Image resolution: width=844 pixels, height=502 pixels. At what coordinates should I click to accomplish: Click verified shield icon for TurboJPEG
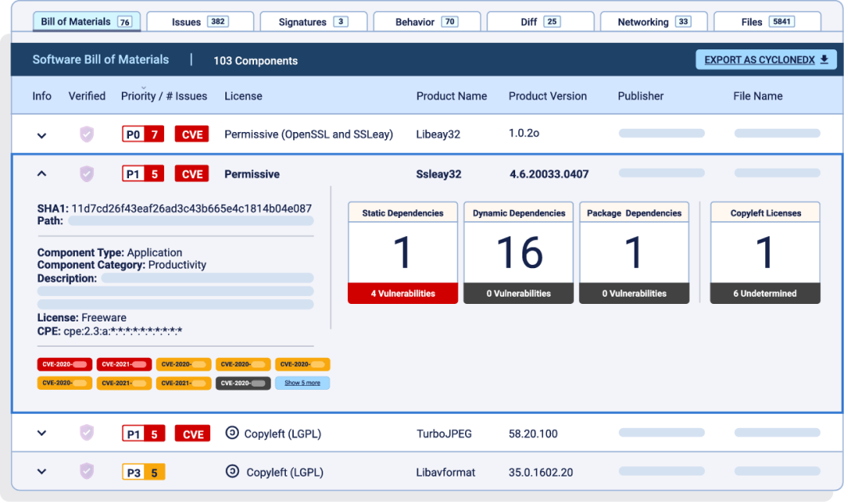click(x=87, y=433)
